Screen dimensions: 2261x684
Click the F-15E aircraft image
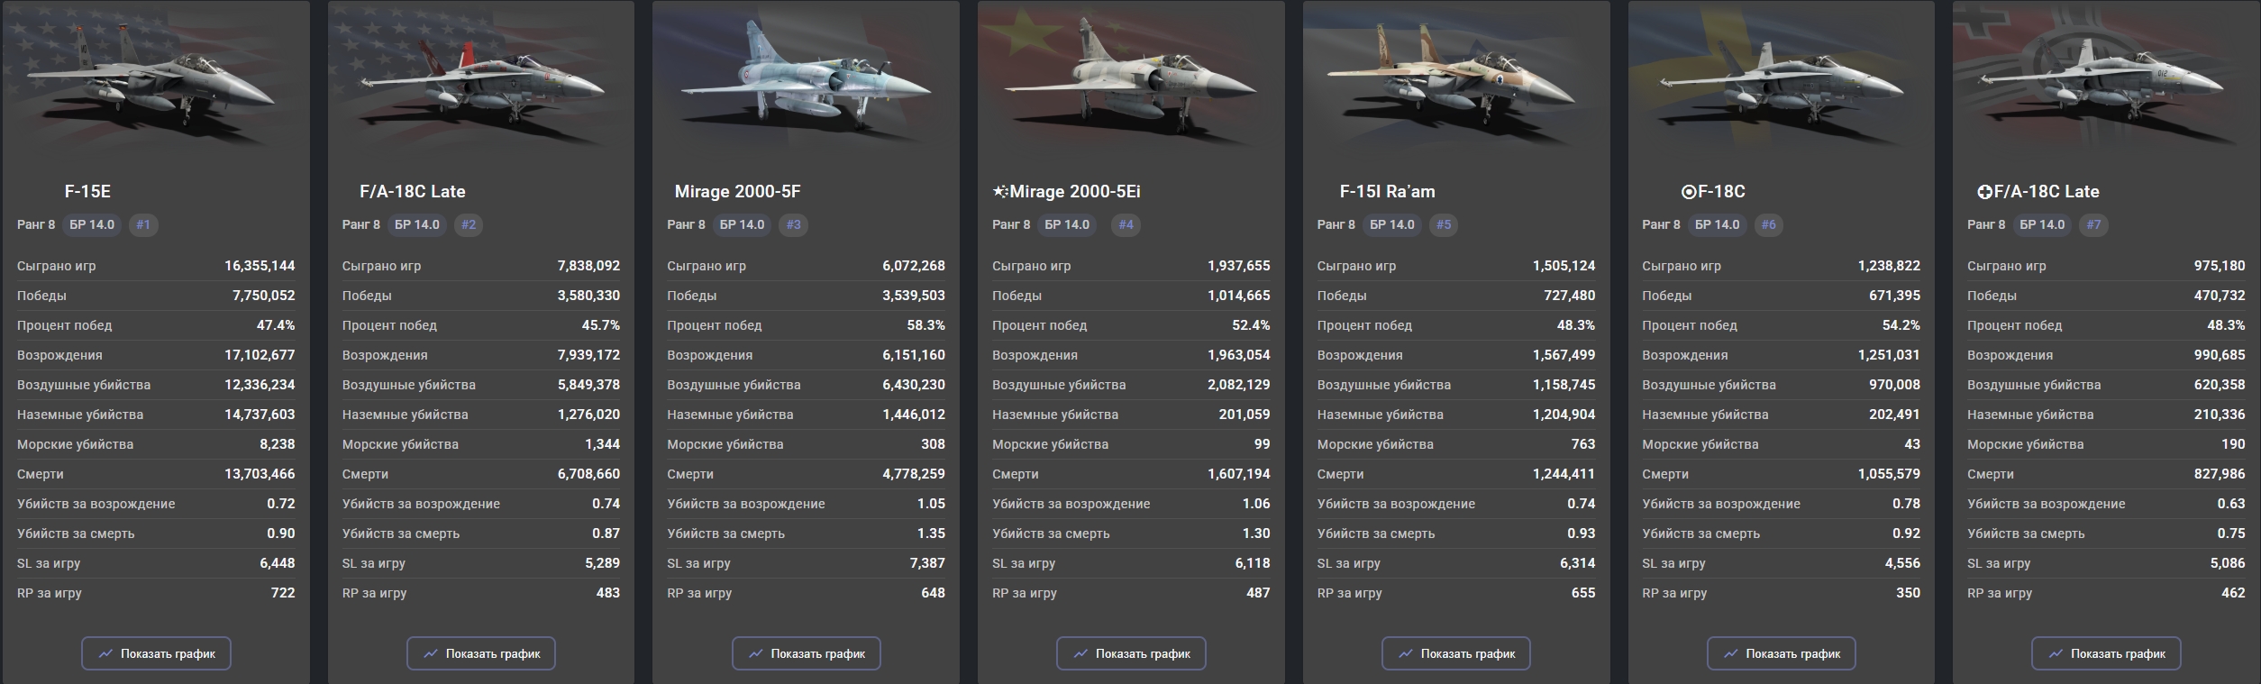click(156, 86)
